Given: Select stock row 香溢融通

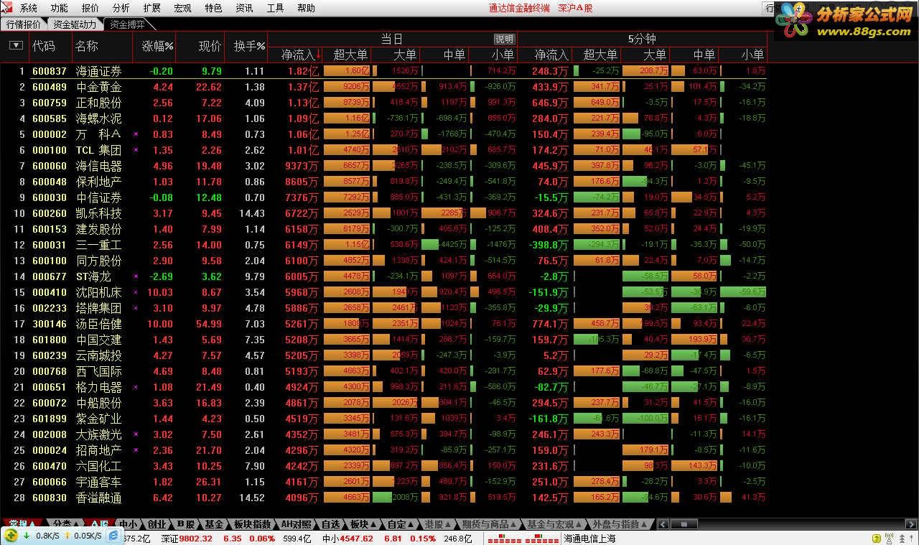Looking at the screenshot, I should click(x=383, y=498).
